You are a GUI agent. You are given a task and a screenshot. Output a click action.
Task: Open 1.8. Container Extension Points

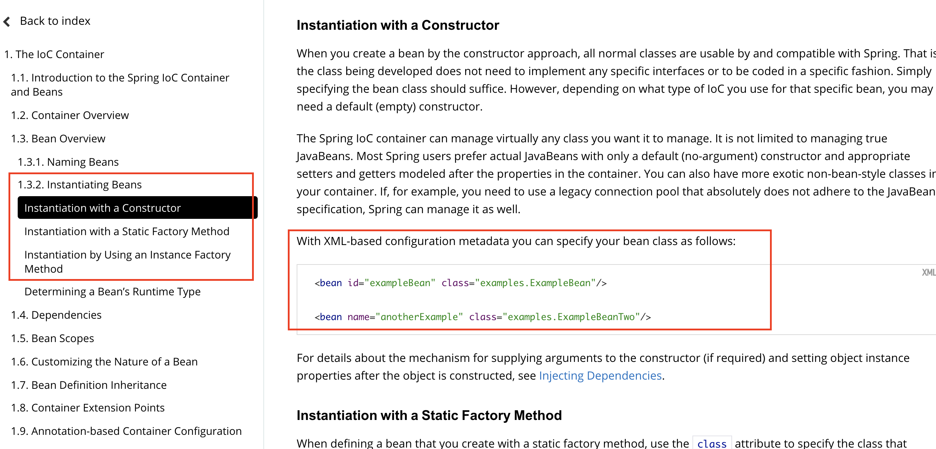click(x=87, y=408)
